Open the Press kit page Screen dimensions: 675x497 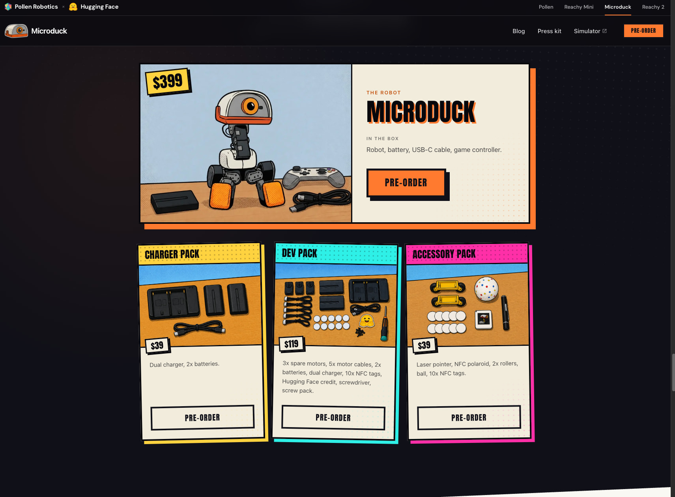(x=549, y=31)
